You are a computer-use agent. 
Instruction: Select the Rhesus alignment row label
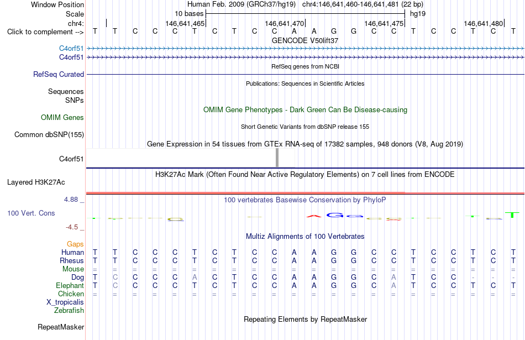pos(72,260)
